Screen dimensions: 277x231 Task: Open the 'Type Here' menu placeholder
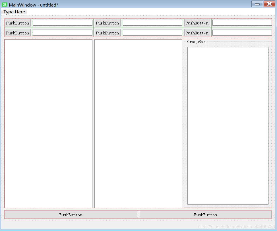coord(14,12)
